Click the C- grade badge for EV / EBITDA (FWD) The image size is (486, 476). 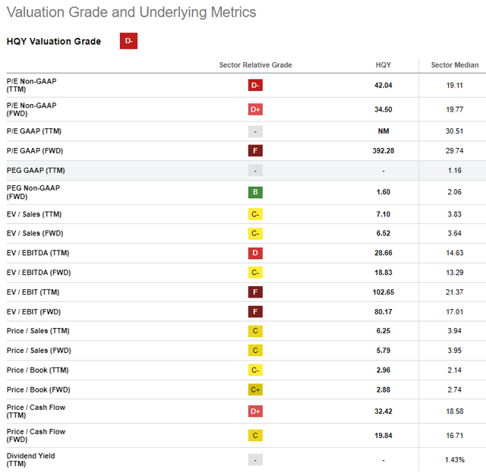(255, 273)
